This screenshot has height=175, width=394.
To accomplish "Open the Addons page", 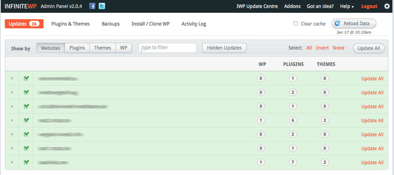I will coord(292,6).
